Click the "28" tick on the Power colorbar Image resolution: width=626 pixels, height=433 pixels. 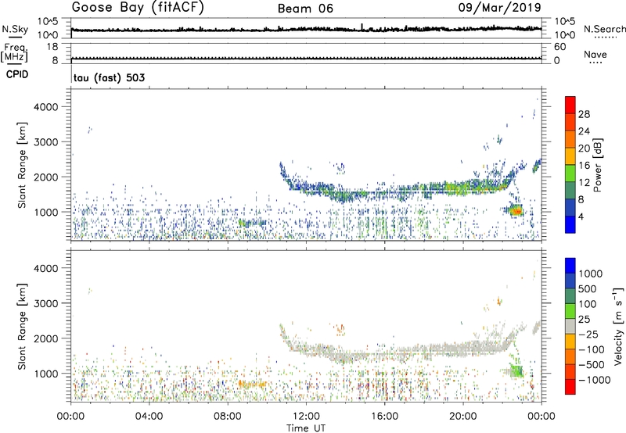(584, 114)
